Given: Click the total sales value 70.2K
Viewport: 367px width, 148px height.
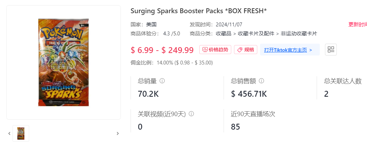Looking at the screenshot, I should click(x=148, y=94).
